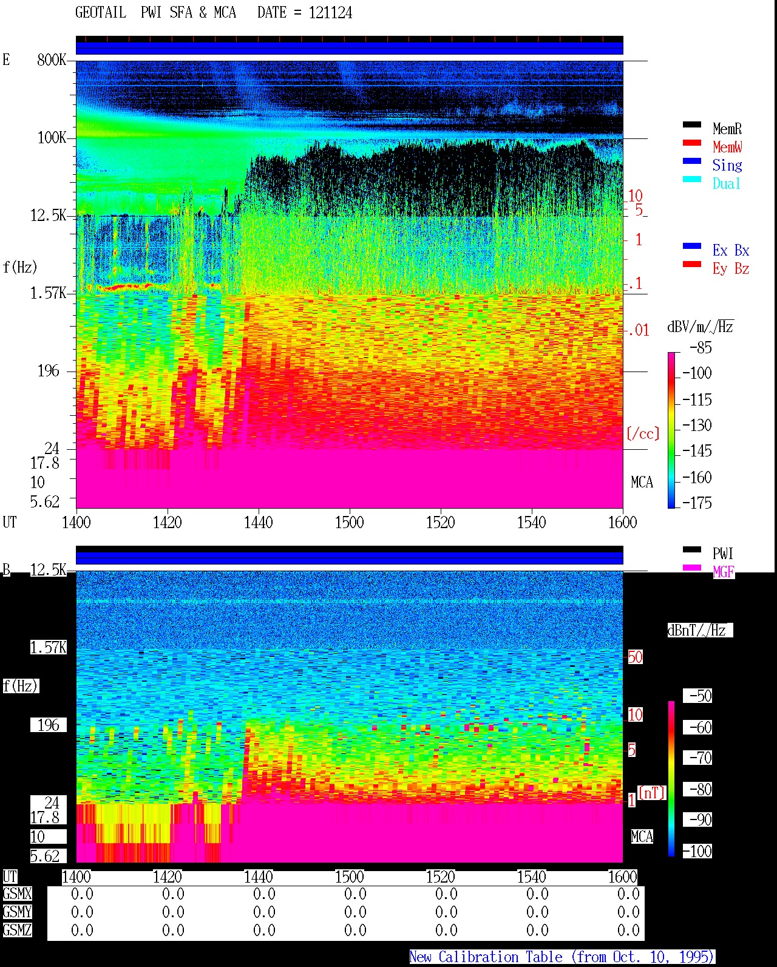
Task: Click the '-85' value on the dBV/m/√Hz scale
Action: [701, 348]
